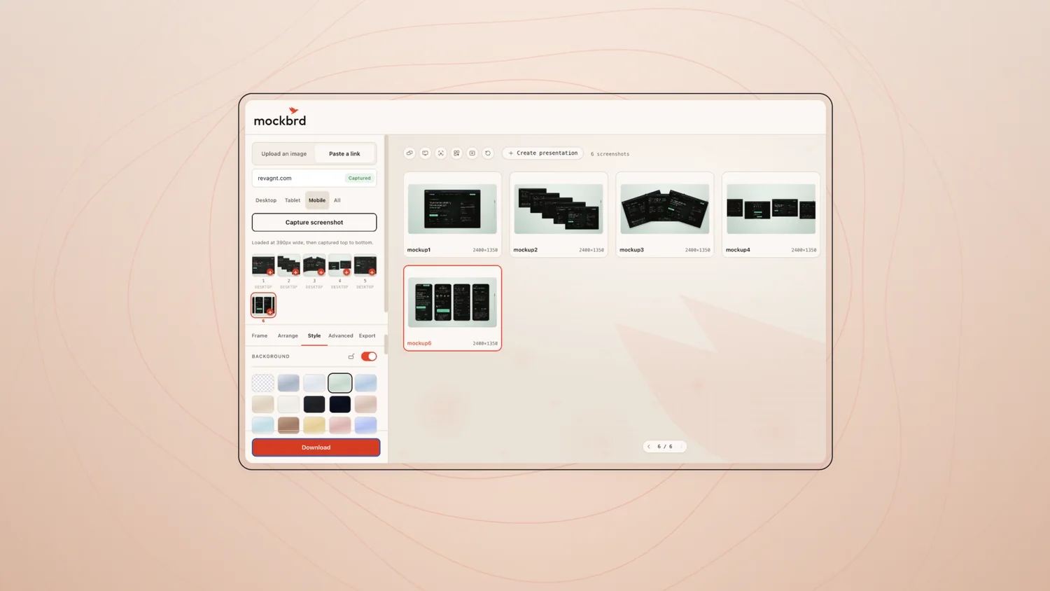Choose the beige background swatch
Viewport: 1050px width, 591px height.
[x=263, y=404]
